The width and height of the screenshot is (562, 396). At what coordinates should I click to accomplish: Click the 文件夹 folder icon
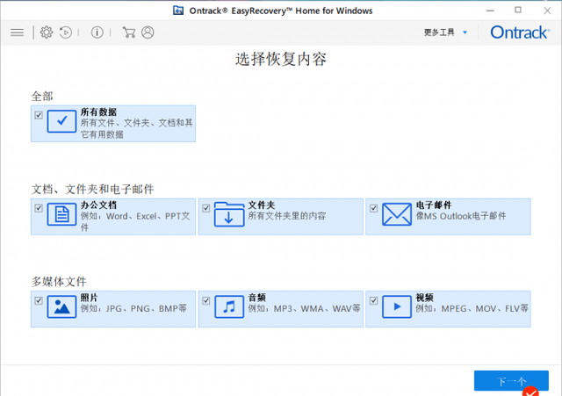(229, 214)
